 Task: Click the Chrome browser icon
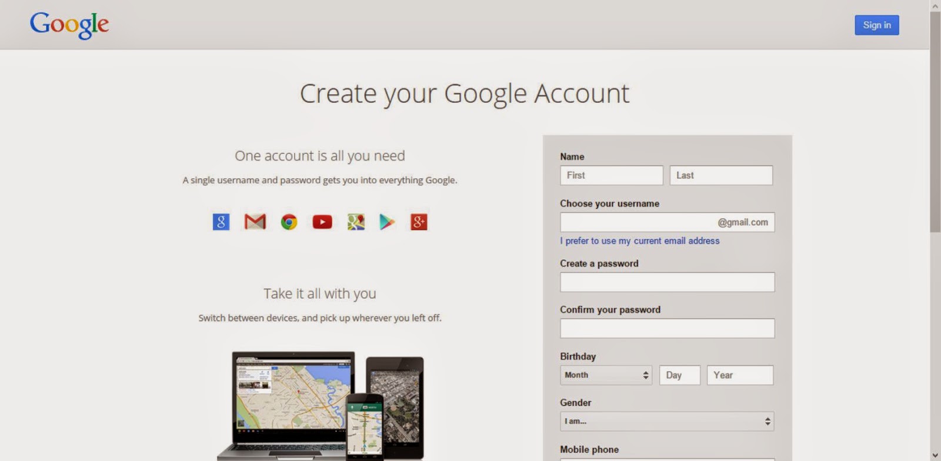pos(289,222)
